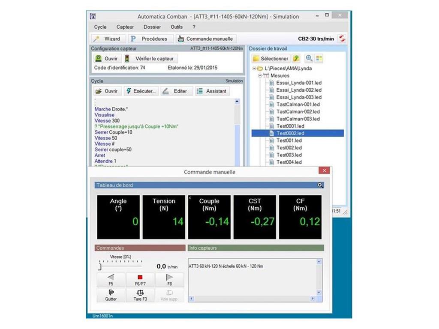Click the red stop F6/F7 button

pyautogui.click(x=140, y=280)
